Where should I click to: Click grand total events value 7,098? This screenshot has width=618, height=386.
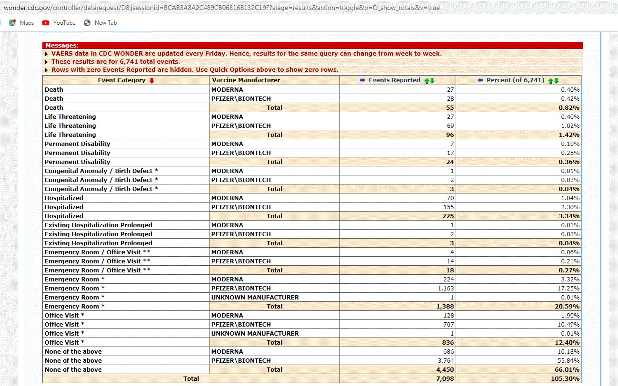click(445, 378)
